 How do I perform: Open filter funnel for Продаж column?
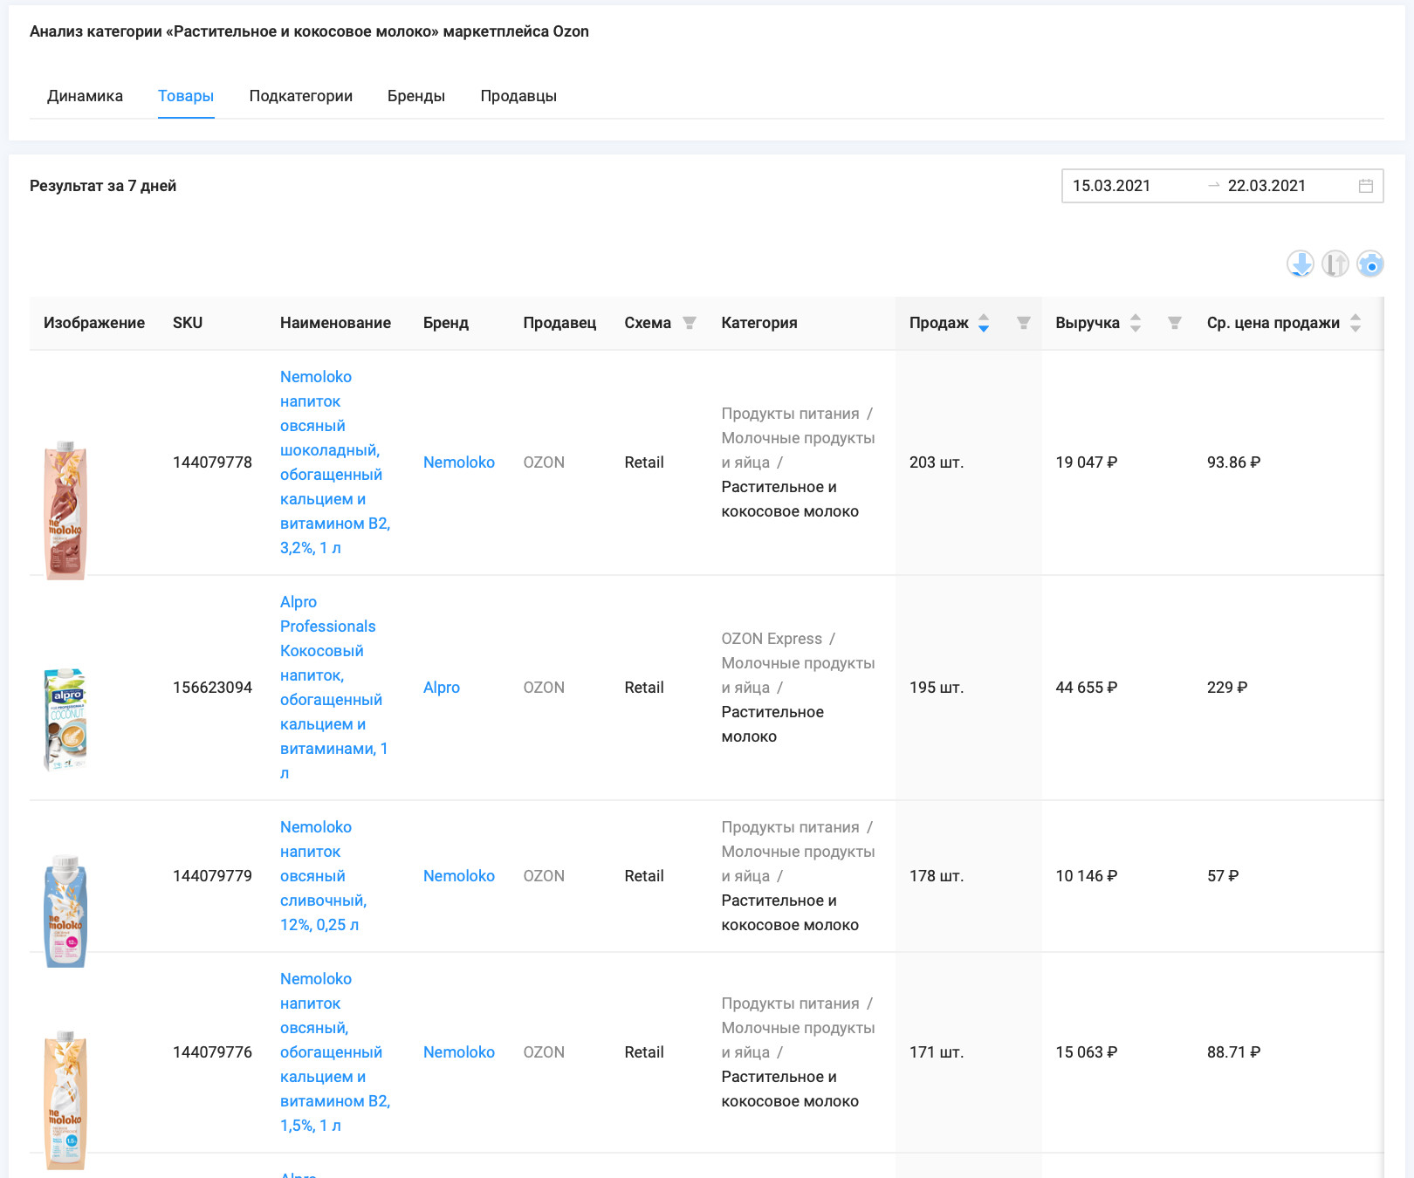(x=1024, y=323)
